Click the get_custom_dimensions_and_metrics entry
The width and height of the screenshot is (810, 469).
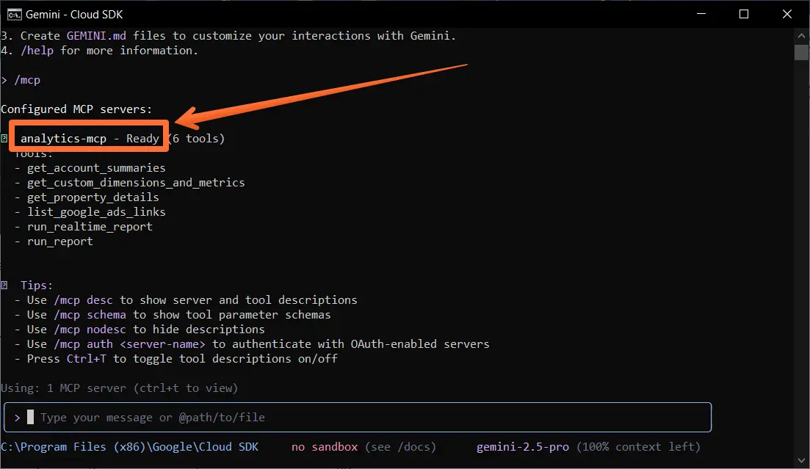pyautogui.click(x=134, y=182)
